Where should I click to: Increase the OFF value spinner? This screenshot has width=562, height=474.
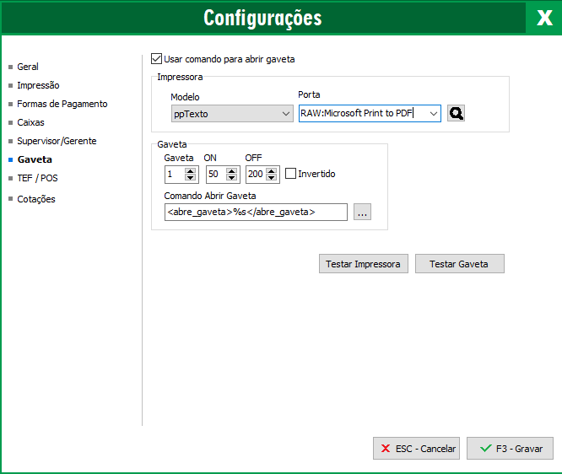point(272,170)
